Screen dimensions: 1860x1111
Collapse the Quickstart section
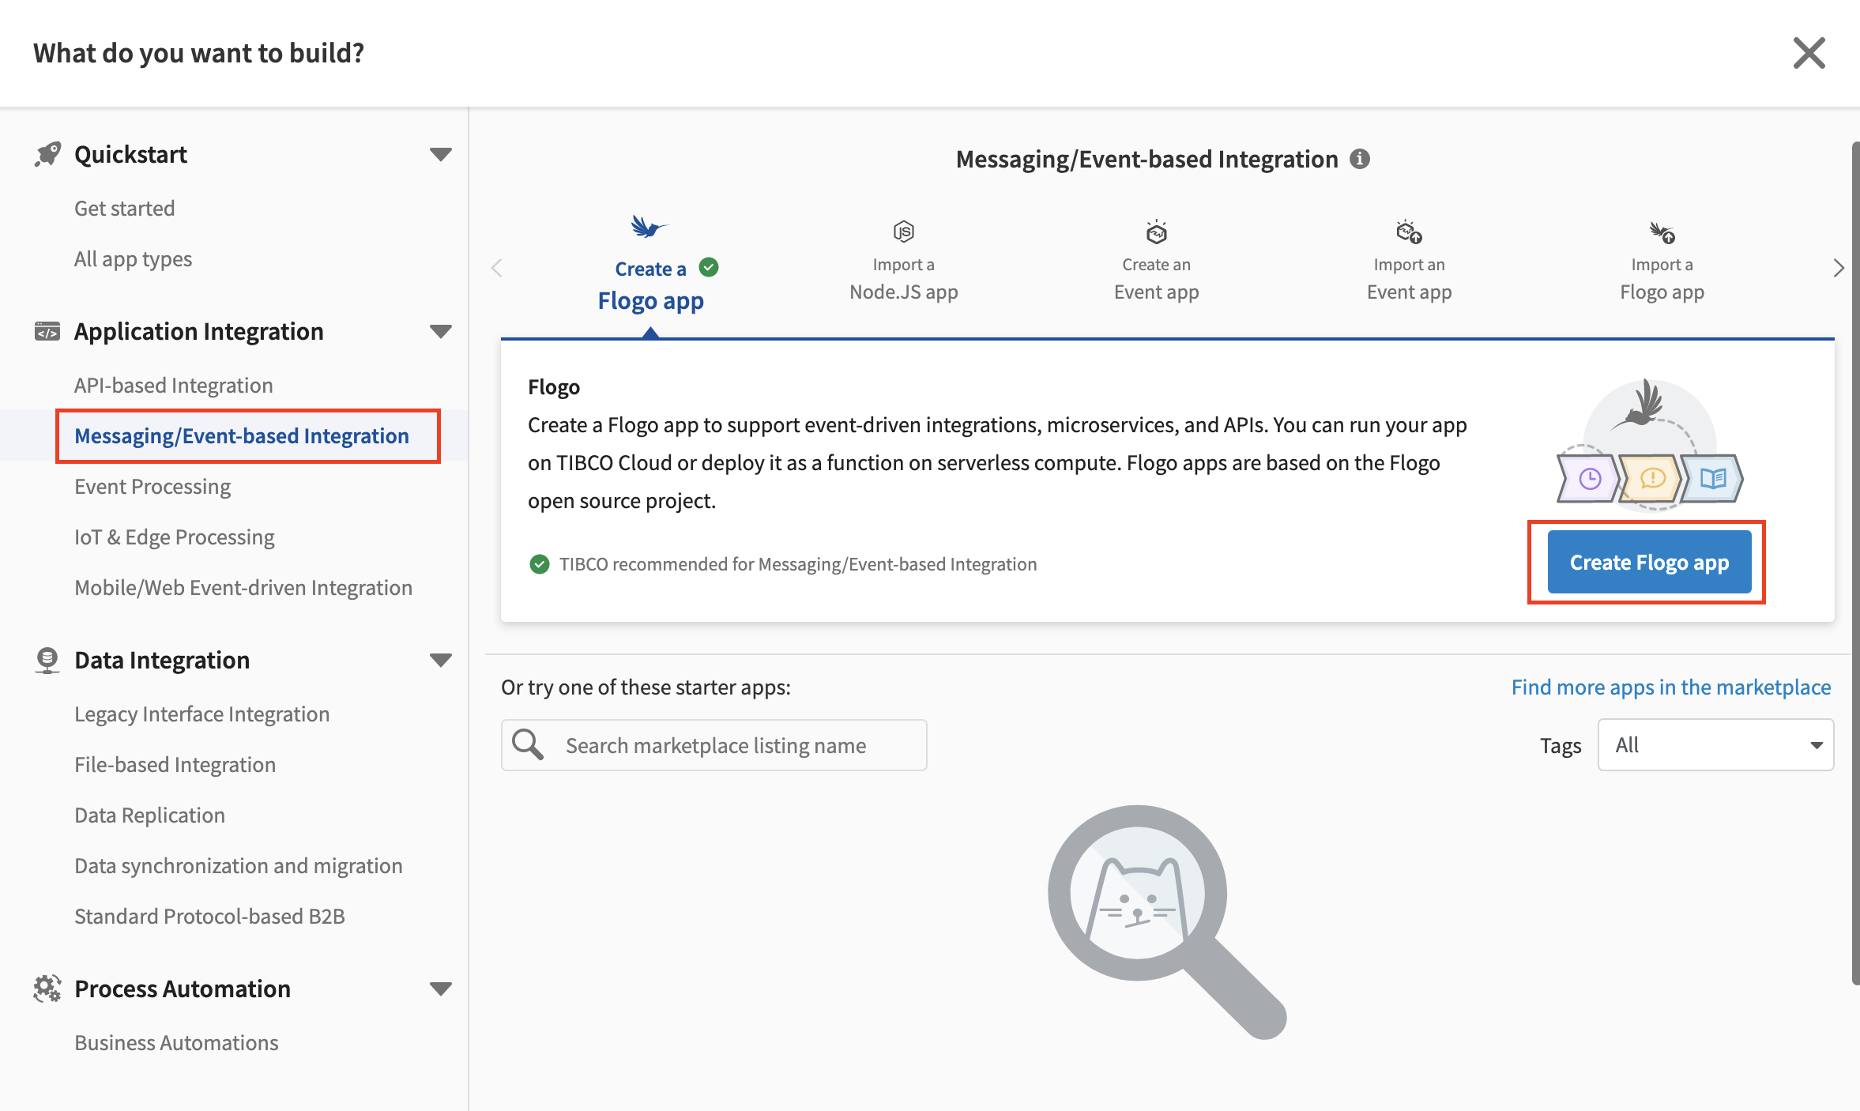point(440,154)
